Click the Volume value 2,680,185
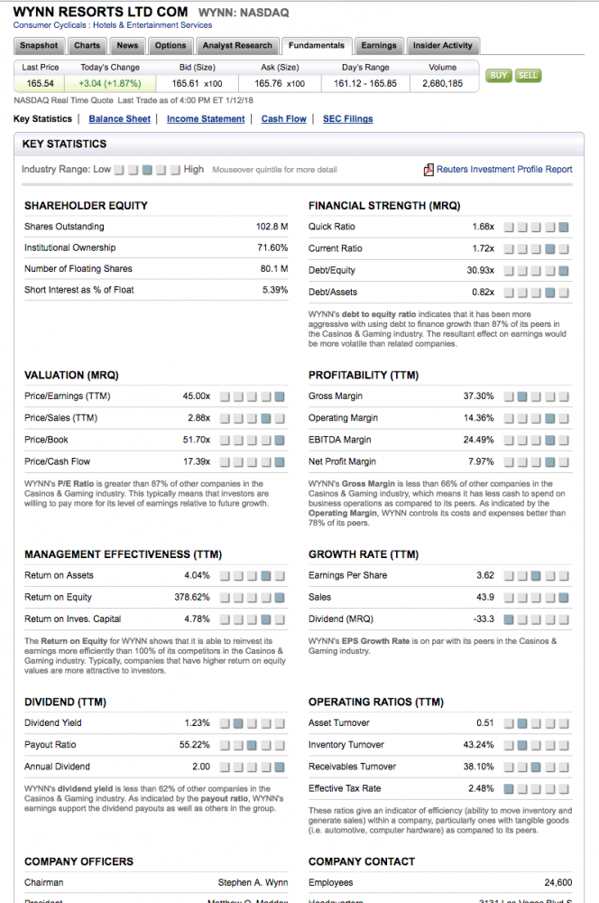The image size is (599, 903). point(443,83)
